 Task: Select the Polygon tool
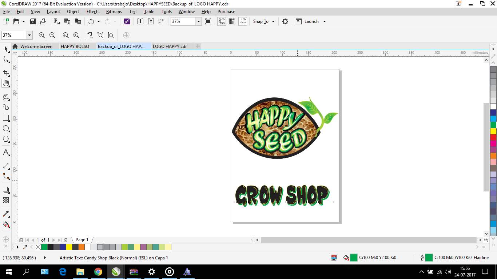(x=6, y=139)
